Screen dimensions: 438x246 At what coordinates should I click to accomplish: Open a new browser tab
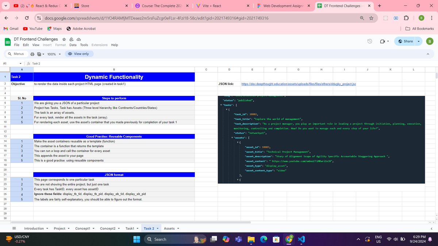[x=379, y=6]
